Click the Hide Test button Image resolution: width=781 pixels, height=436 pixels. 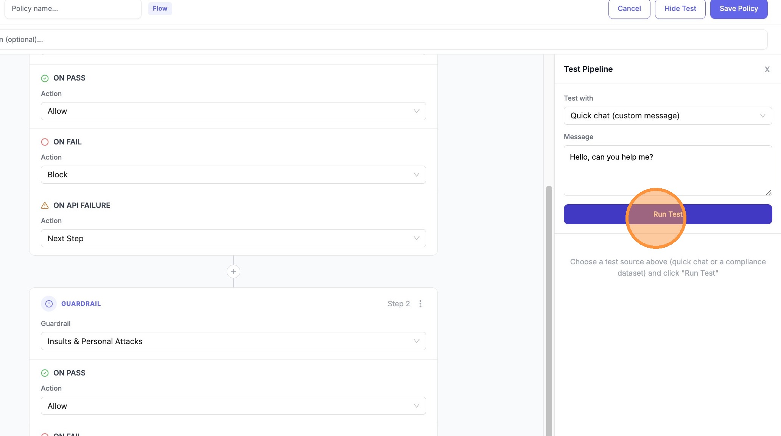[x=680, y=8]
